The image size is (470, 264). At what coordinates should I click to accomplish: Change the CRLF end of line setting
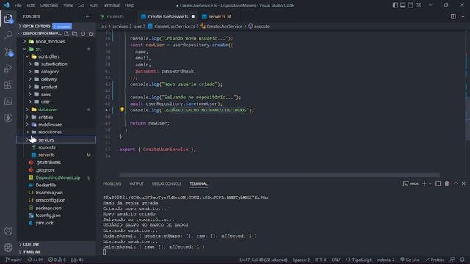pos(336,260)
